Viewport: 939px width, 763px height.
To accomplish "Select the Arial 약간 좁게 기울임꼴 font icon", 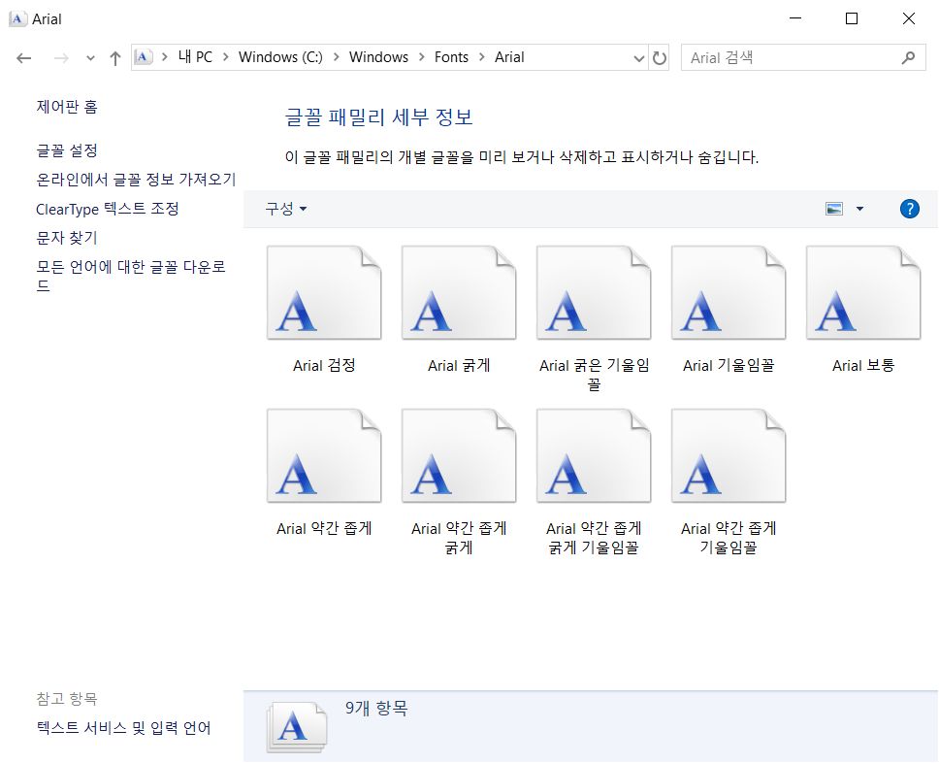I will [729, 455].
